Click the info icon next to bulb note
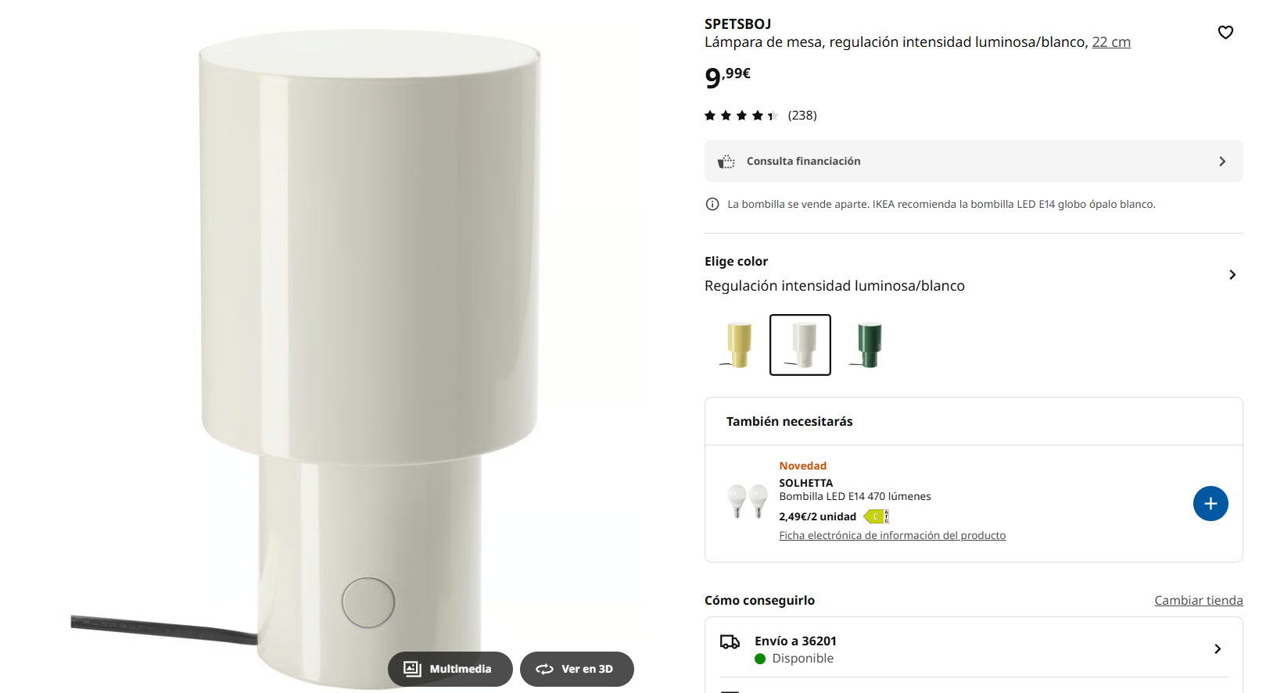This screenshot has height=693, width=1266. point(712,204)
